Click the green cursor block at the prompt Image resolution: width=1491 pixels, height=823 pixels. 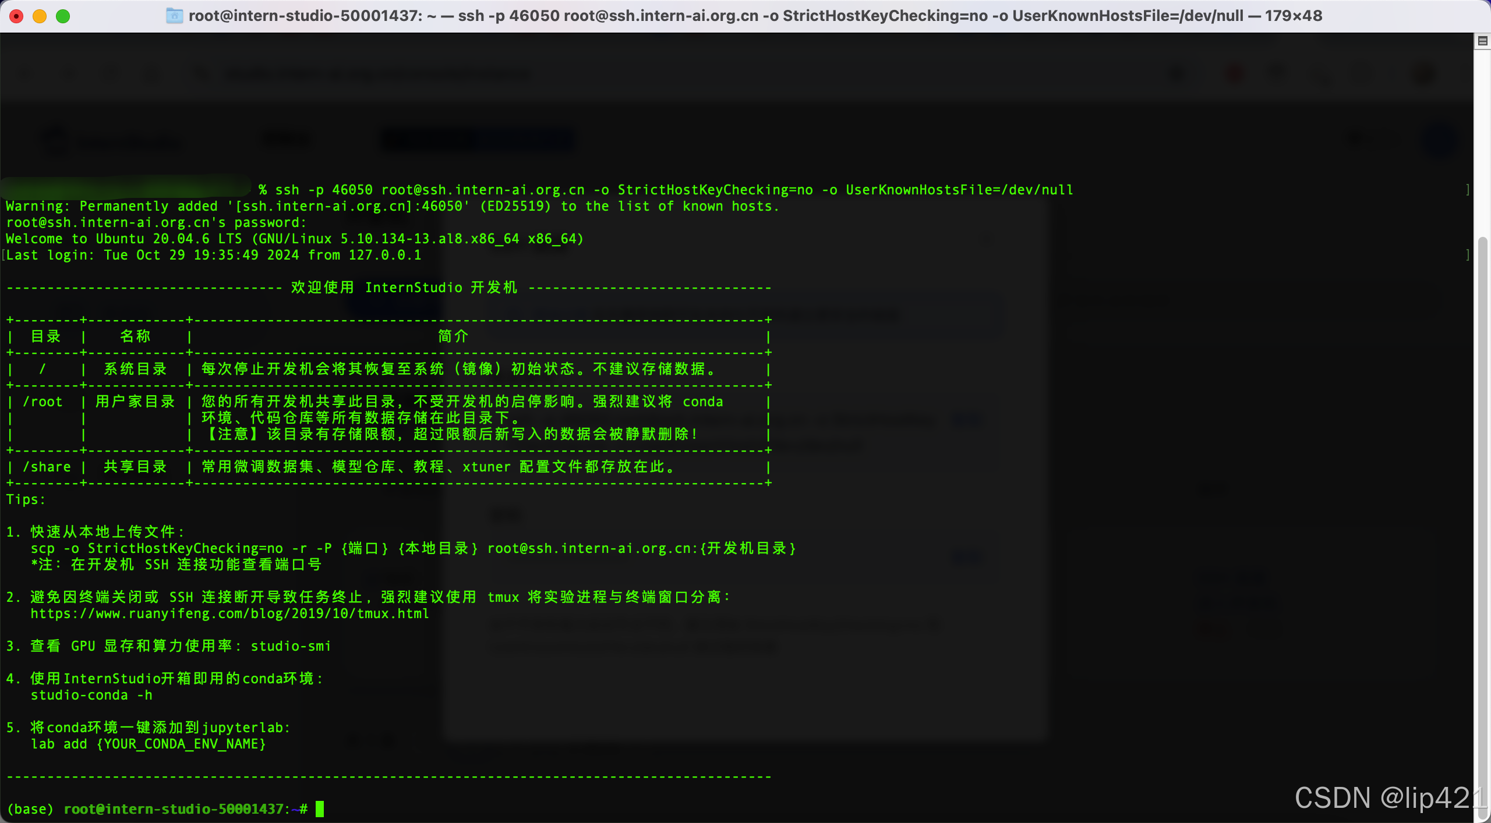tap(320, 809)
